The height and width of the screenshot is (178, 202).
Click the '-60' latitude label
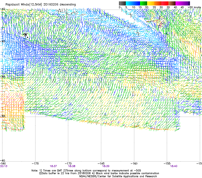(2, 160)
